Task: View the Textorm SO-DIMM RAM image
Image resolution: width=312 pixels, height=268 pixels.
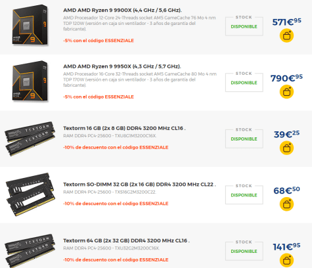Action: point(30,194)
